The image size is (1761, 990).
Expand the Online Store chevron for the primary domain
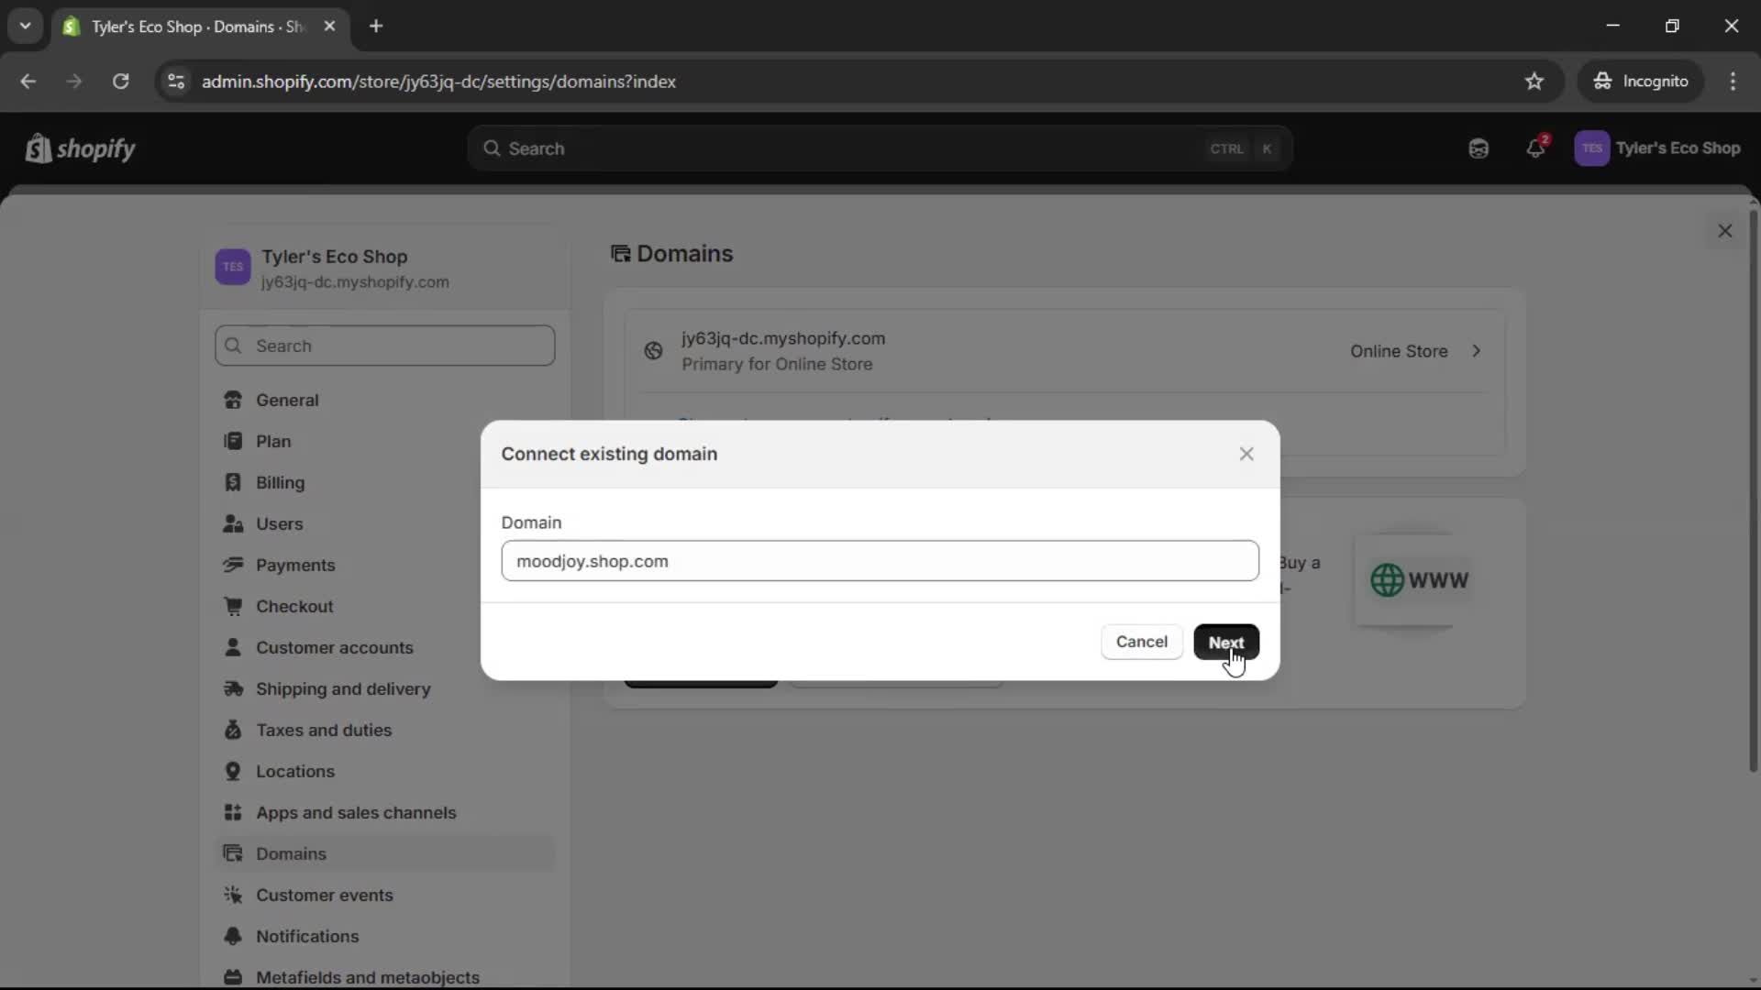(x=1477, y=351)
